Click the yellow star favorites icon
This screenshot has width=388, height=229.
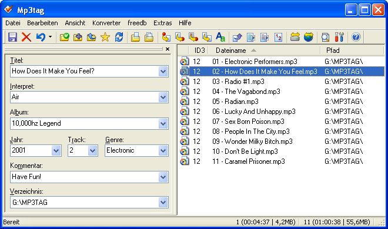[105, 38]
